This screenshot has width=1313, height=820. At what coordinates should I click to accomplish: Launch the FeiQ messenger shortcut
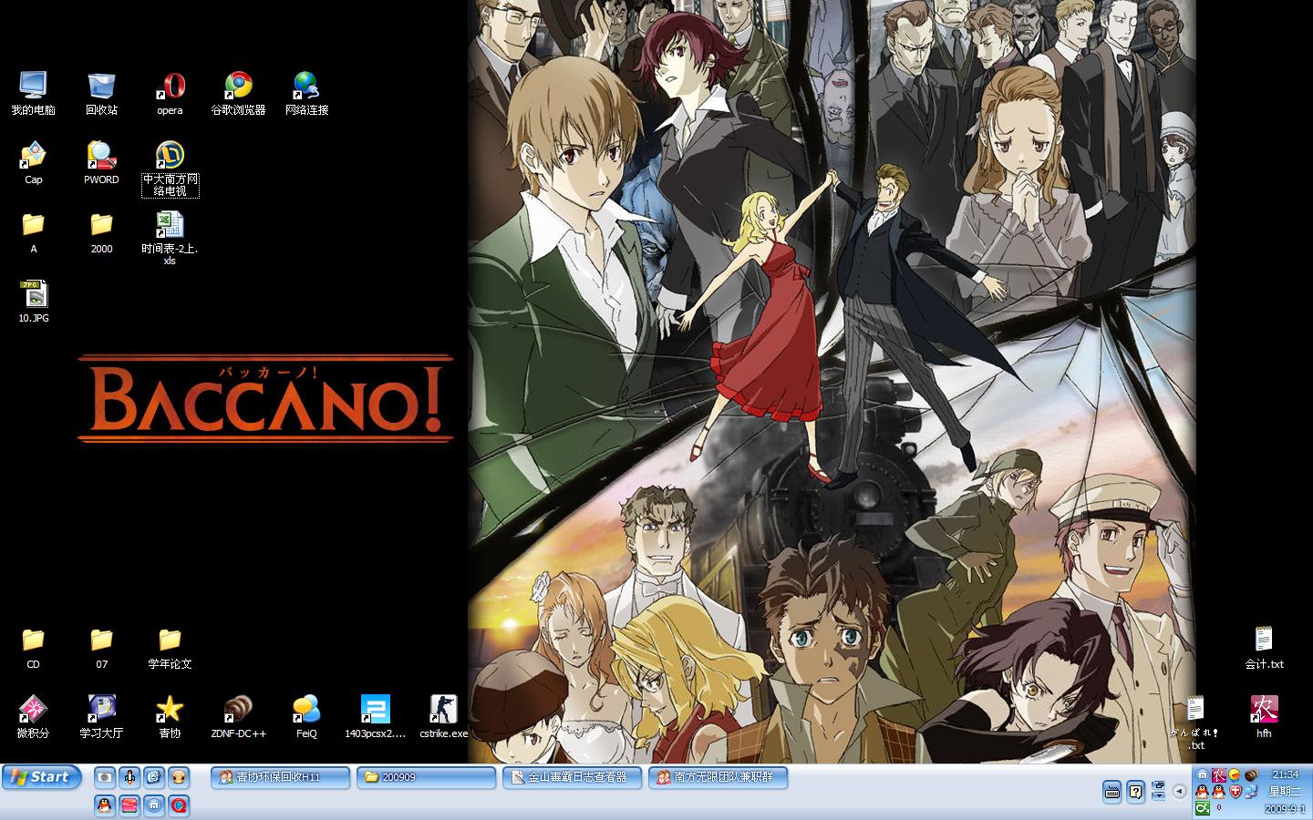click(306, 717)
